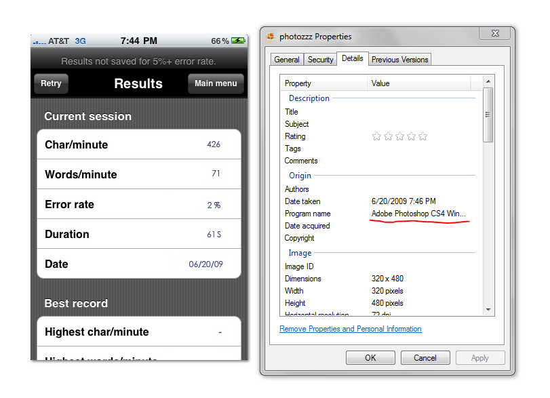
Task: Select the Dimensions value 320 x 480
Action: pyautogui.click(x=387, y=279)
